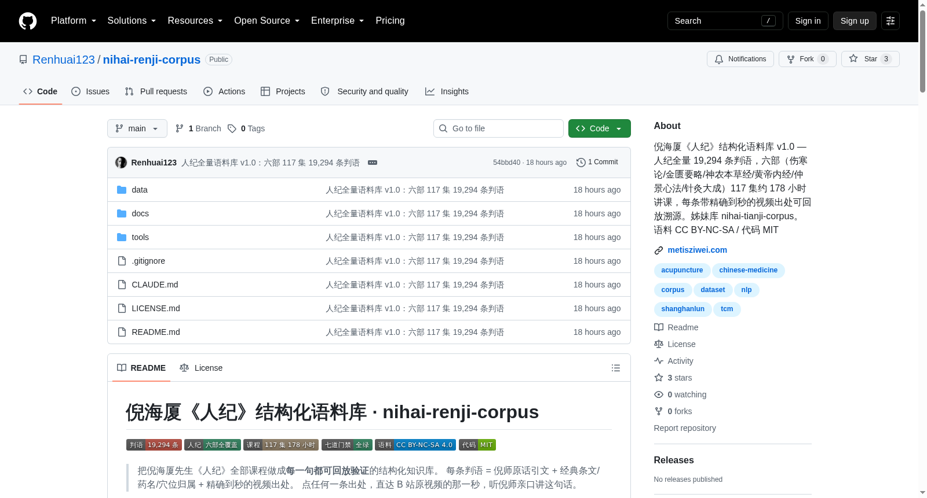Click the chinese-medicine topic tag
This screenshot has height=498, width=927.
pos(749,270)
